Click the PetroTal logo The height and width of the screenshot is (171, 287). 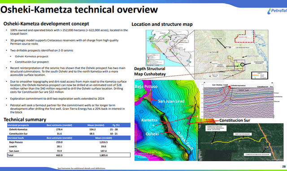click(x=277, y=11)
